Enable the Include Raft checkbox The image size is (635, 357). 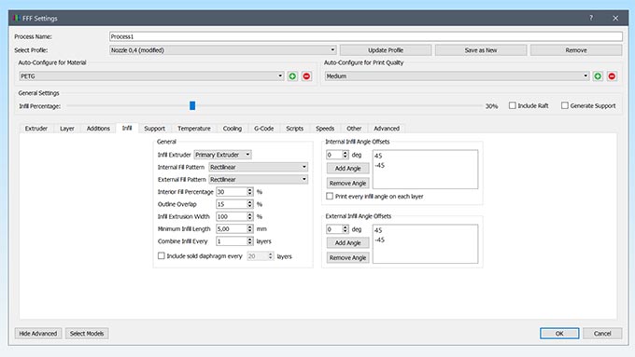coord(513,105)
